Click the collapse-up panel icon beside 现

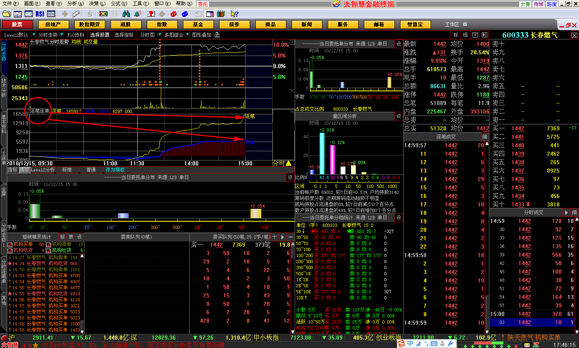pyautogui.click(x=475, y=35)
